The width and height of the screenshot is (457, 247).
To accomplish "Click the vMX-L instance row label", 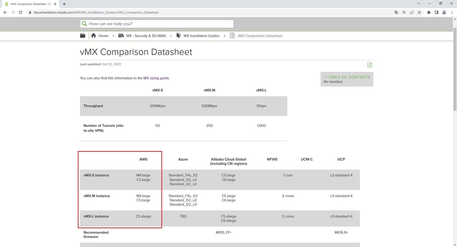I will [x=96, y=217].
